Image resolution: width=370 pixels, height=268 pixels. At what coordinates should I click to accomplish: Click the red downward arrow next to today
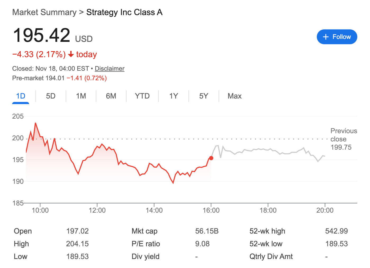coord(71,55)
